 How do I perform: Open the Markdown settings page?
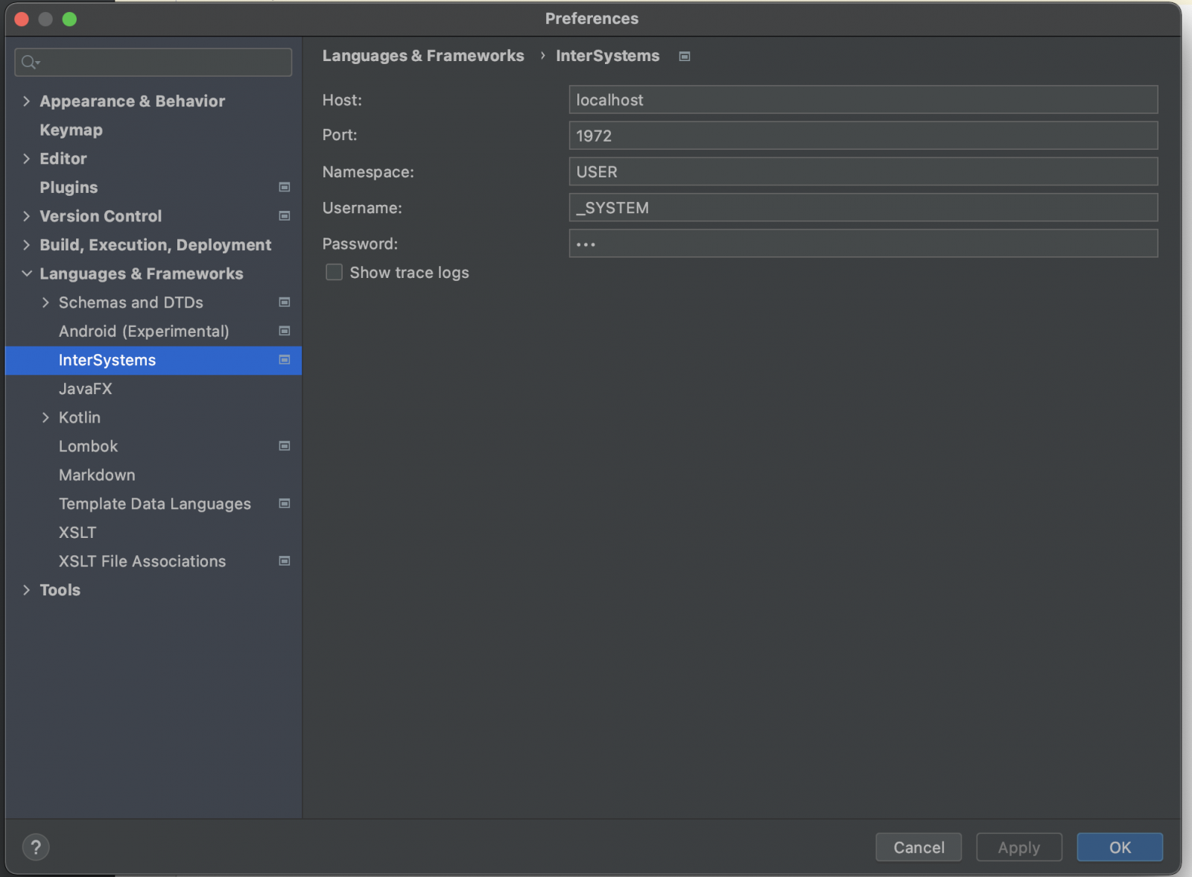(97, 475)
